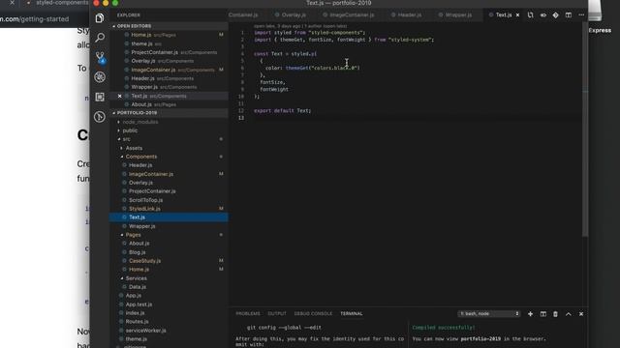Image resolution: width=620 pixels, height=348 pixels.
Task: Open Data.js in the Services folder
Action: click(x=170, y=287)
